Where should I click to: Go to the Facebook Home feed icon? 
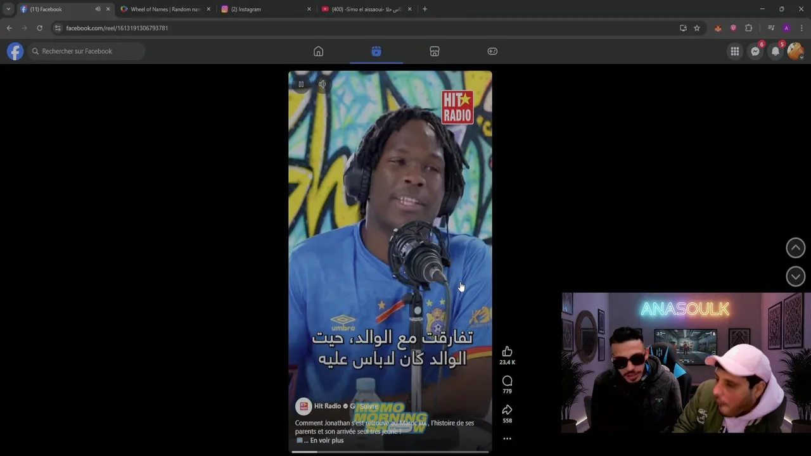[319, 51]
